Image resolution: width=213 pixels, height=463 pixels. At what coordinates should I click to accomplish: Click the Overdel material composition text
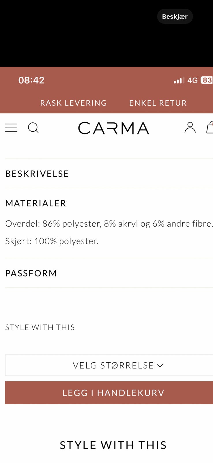pos(109,223)
